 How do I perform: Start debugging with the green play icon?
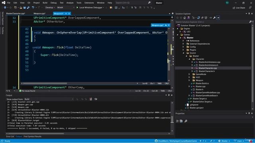pos(77,8)
